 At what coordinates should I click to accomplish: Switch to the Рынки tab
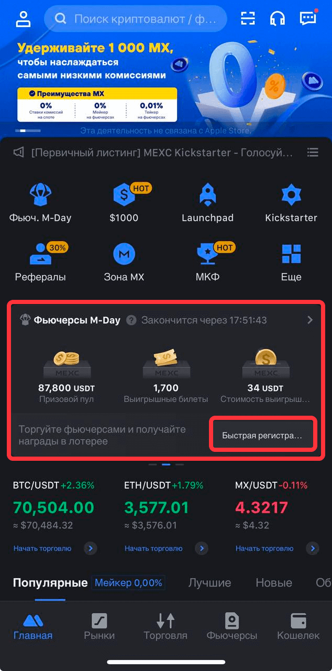click(99, 626)
